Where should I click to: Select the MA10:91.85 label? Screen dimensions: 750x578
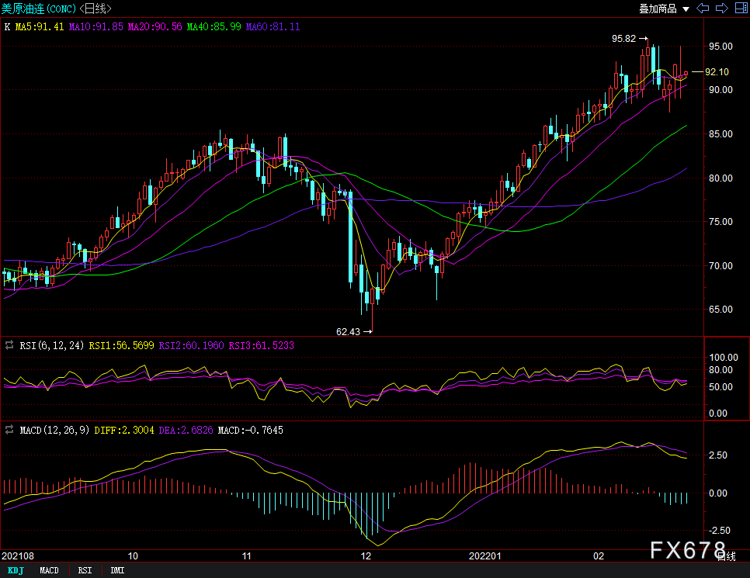96,27
